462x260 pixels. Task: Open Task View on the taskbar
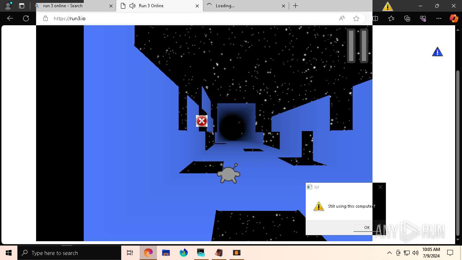pos(130,253)
